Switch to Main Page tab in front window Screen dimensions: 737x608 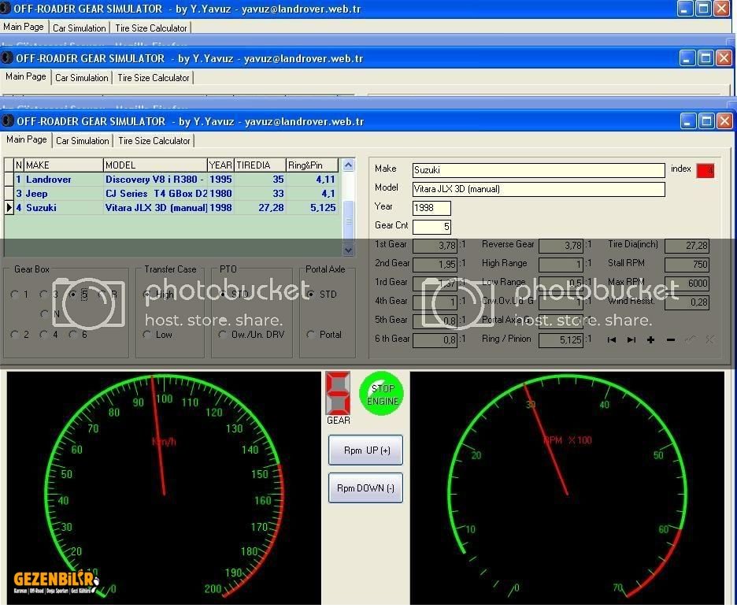click(26, 139)
